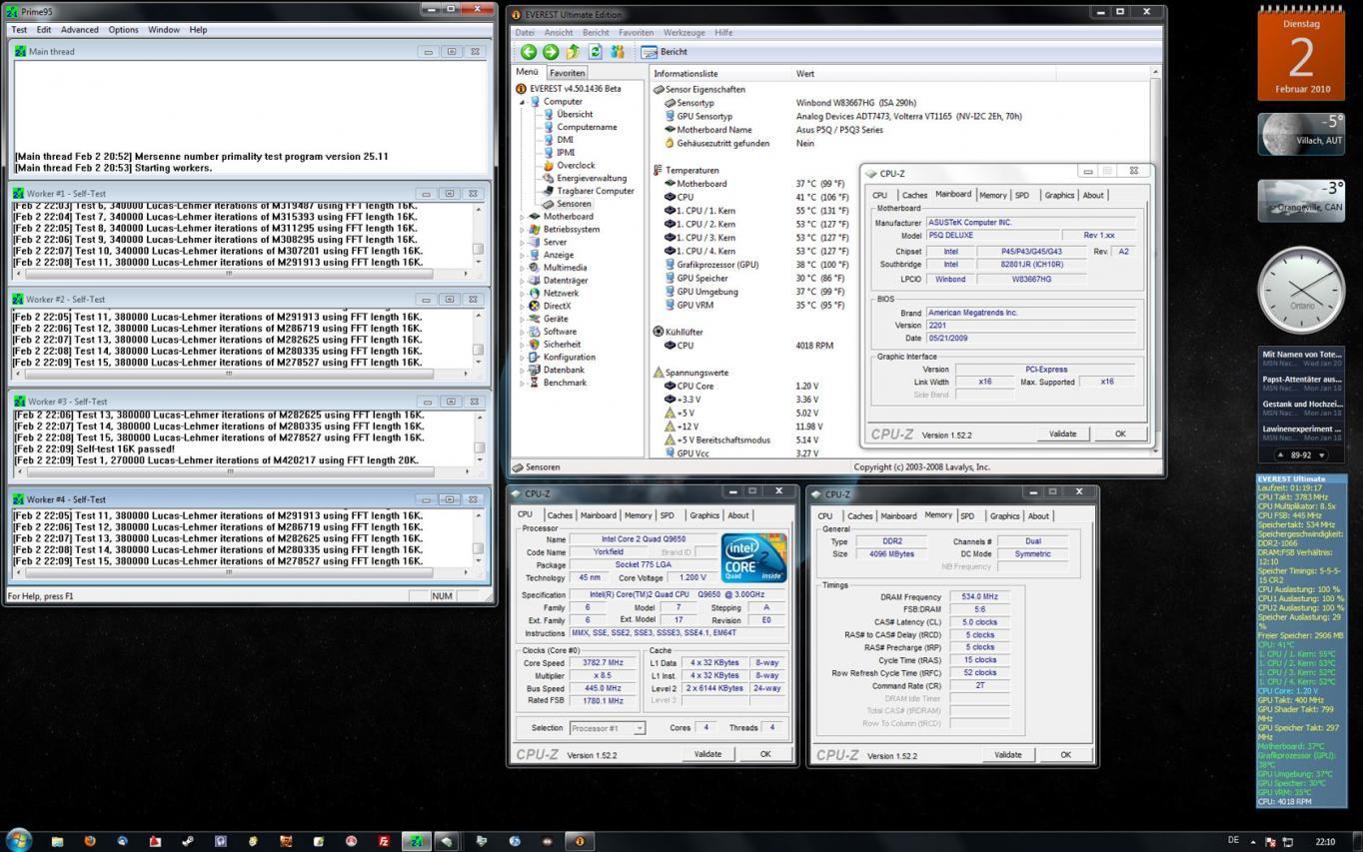Open the Ansicht menu in EVEREST
This screenshot has width=1363, height=852.
[559, 32]
